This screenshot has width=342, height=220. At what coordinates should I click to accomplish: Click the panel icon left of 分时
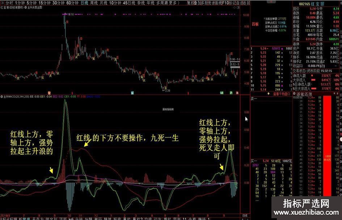pos(2,3)
